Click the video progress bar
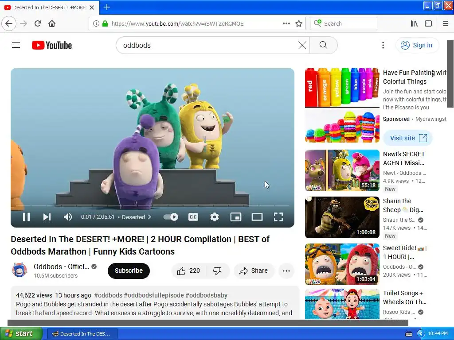454x340 pixels. tap(153, 205)
